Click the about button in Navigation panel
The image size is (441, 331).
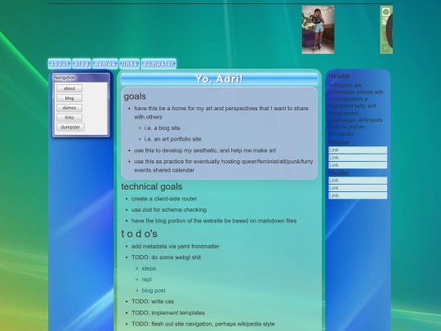pos(69,88)
